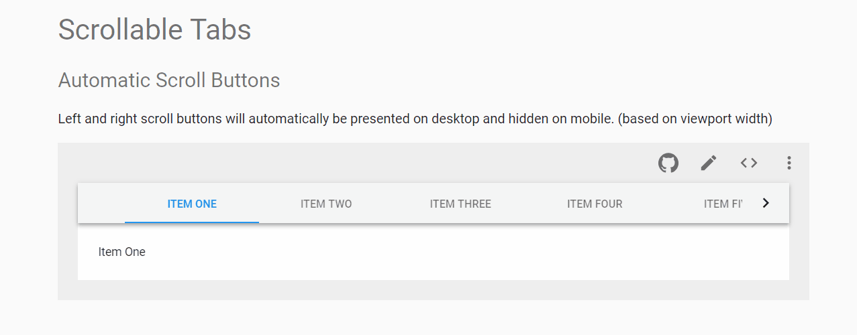Open the three-dot more options menu

[x=789, y=163]
